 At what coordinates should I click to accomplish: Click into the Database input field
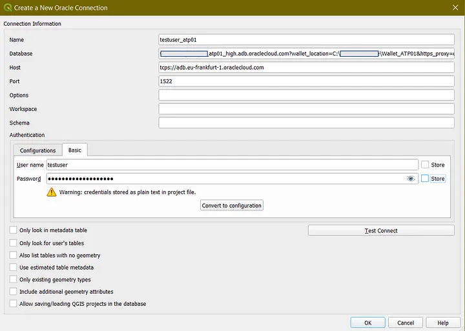pyautogui.click(x=306, y=54)
